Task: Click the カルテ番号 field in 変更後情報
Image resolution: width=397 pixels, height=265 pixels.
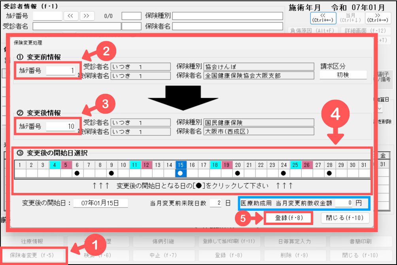Action: tap(61, 126)
